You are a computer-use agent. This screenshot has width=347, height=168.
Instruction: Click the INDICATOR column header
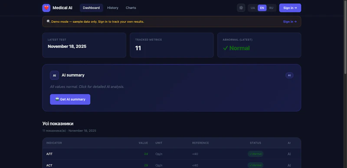[54, 143]
